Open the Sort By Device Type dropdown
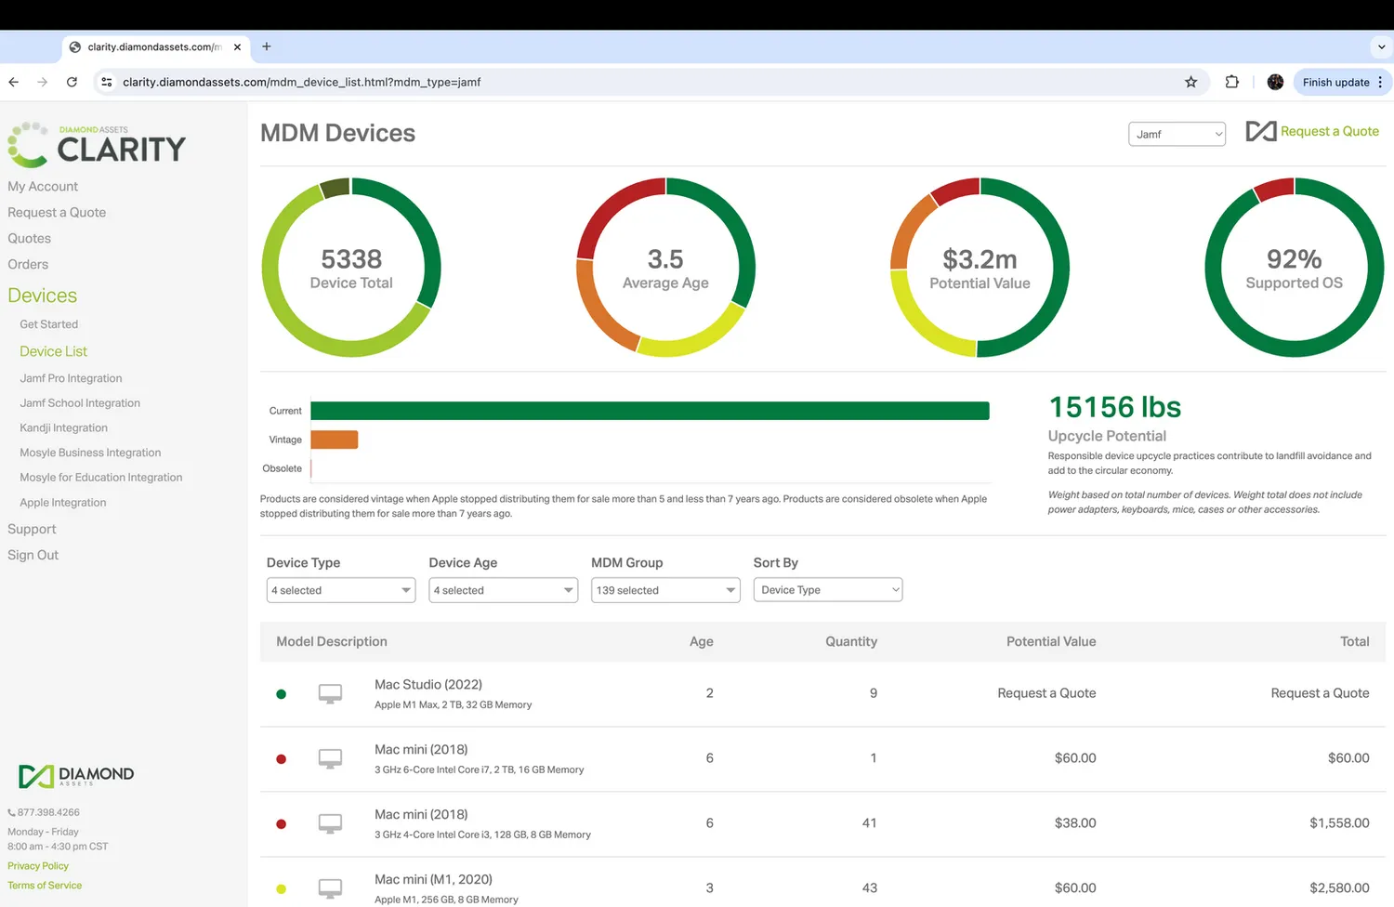This screenshot has height=907, width=1394. click(827, 590)
